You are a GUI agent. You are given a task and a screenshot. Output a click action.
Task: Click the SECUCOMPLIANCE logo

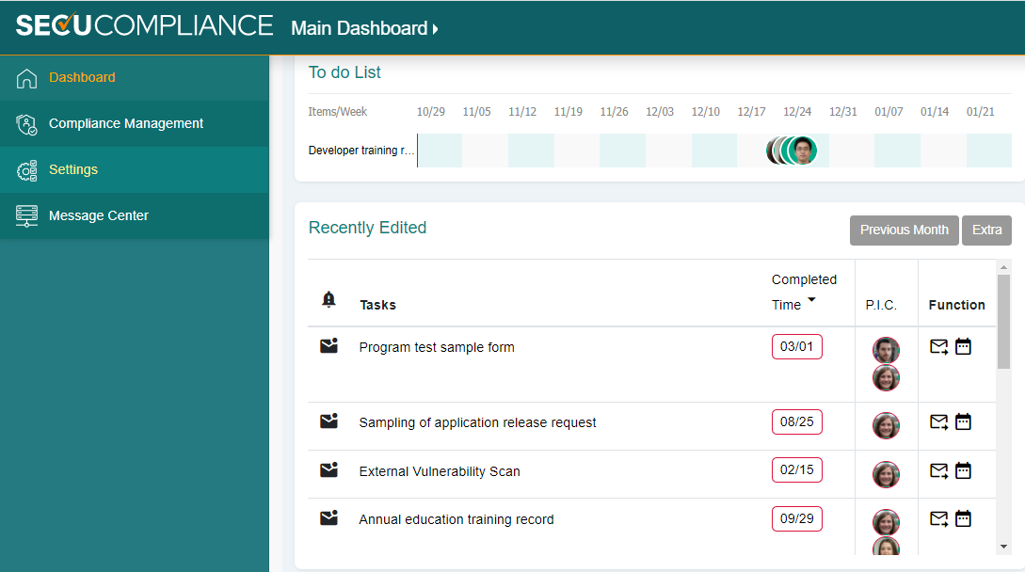(x=144, y=25)
